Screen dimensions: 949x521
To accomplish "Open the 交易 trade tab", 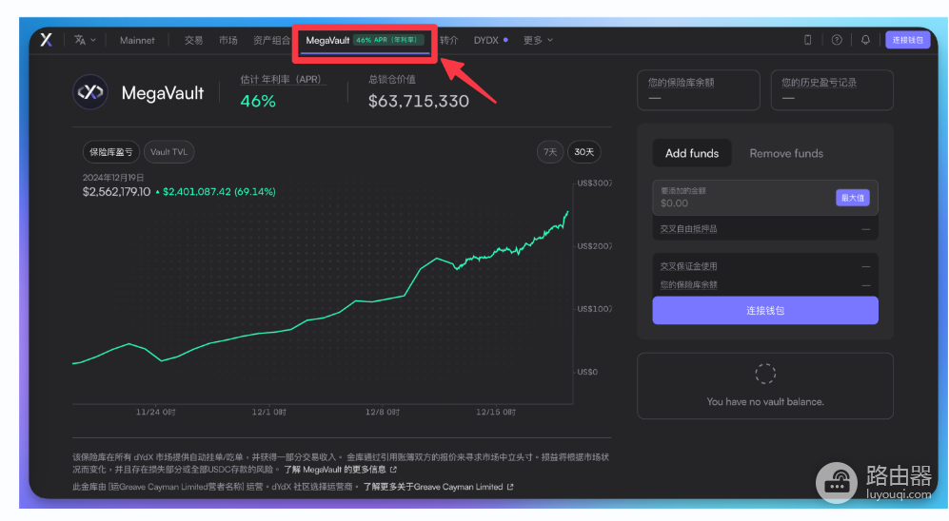I will pyautogui.click(x=193, y=41).
